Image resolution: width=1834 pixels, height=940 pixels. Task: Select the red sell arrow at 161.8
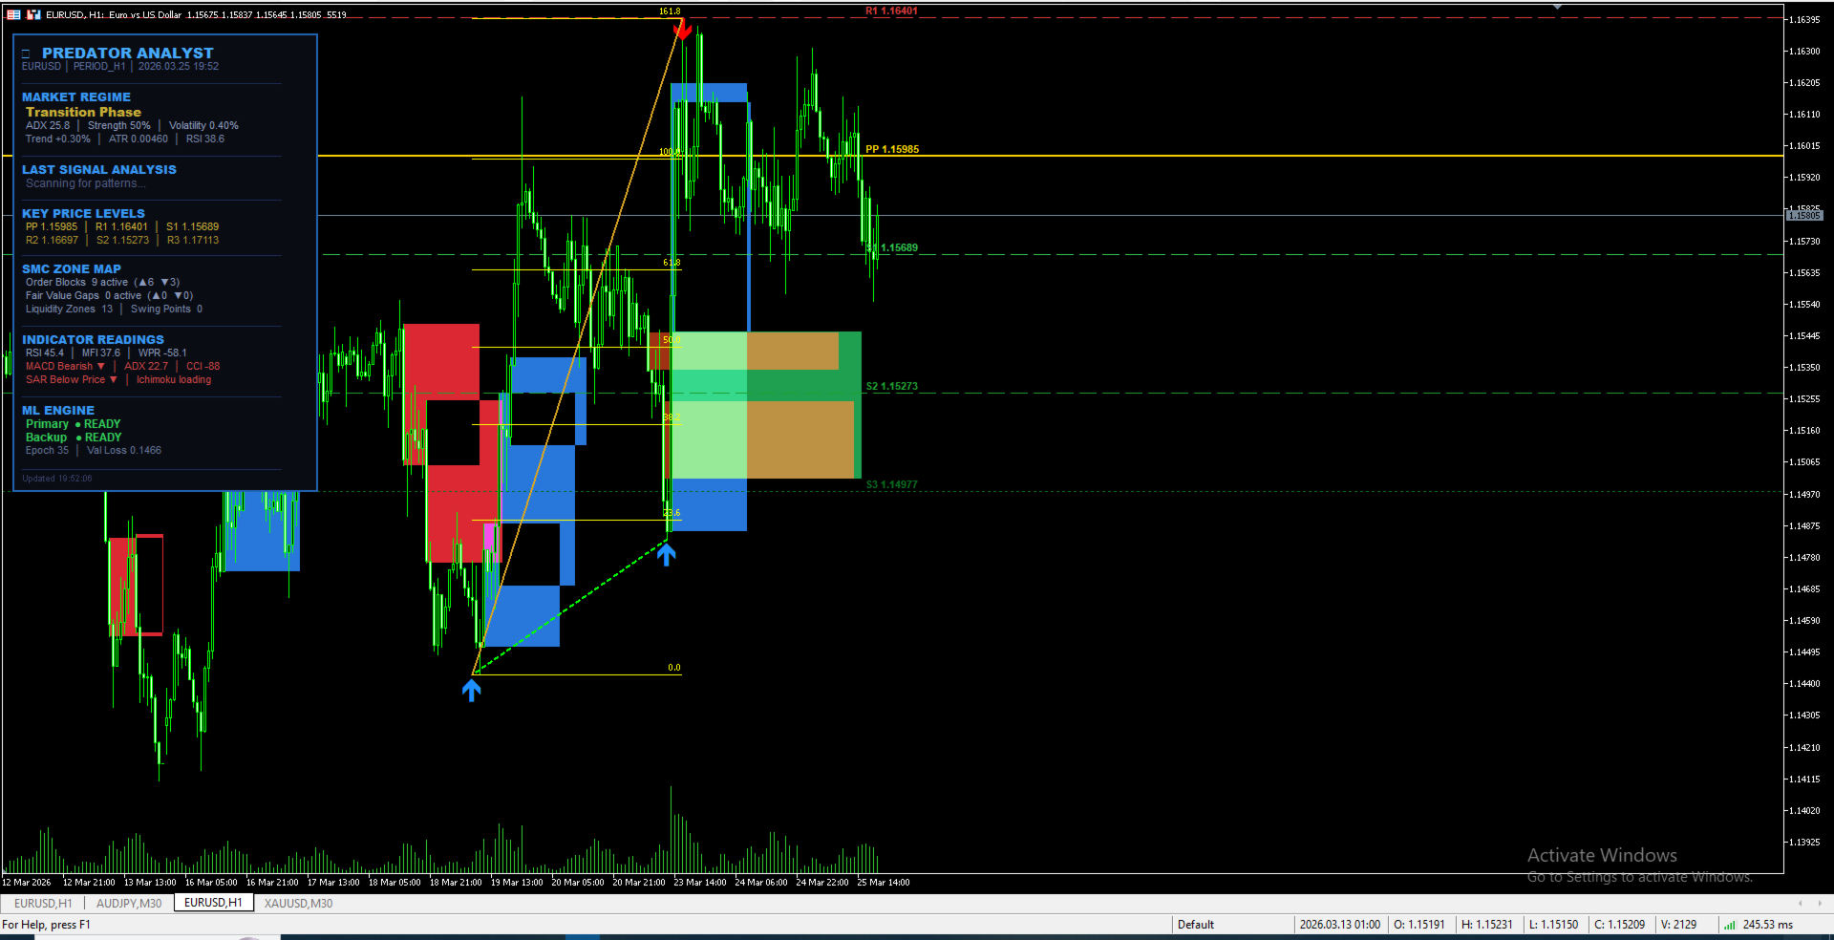[682, 30]
